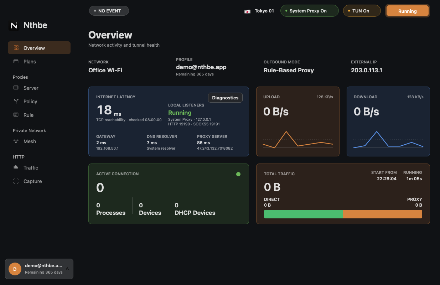Click the DNS resolver 7 ms value

(152, 142)
